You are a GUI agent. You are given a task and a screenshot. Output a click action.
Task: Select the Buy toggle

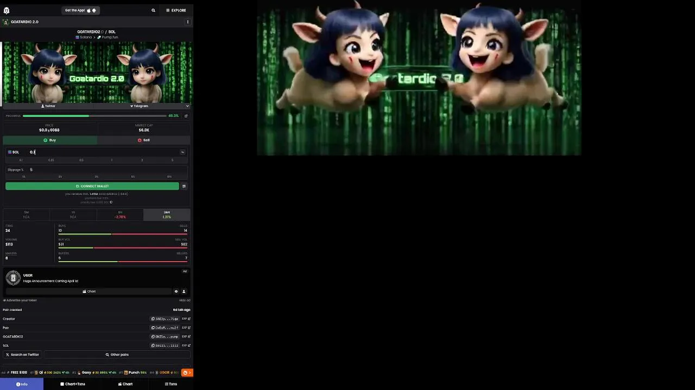(50, 140)
